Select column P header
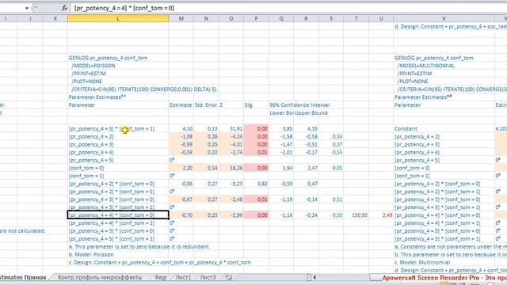Viewport: 507px width, 285px height. coord(256,19)
